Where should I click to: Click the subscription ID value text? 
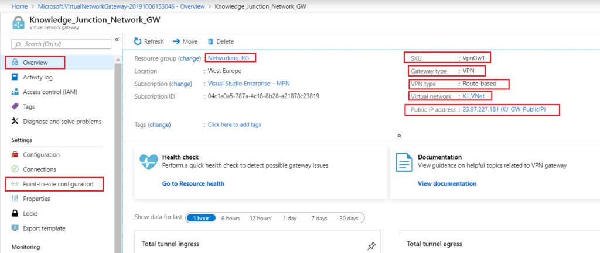pyautogui.click(x=263, y=96)
